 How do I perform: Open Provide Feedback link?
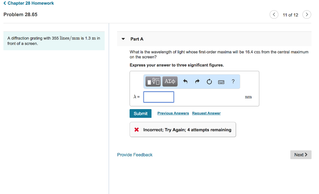135,155
